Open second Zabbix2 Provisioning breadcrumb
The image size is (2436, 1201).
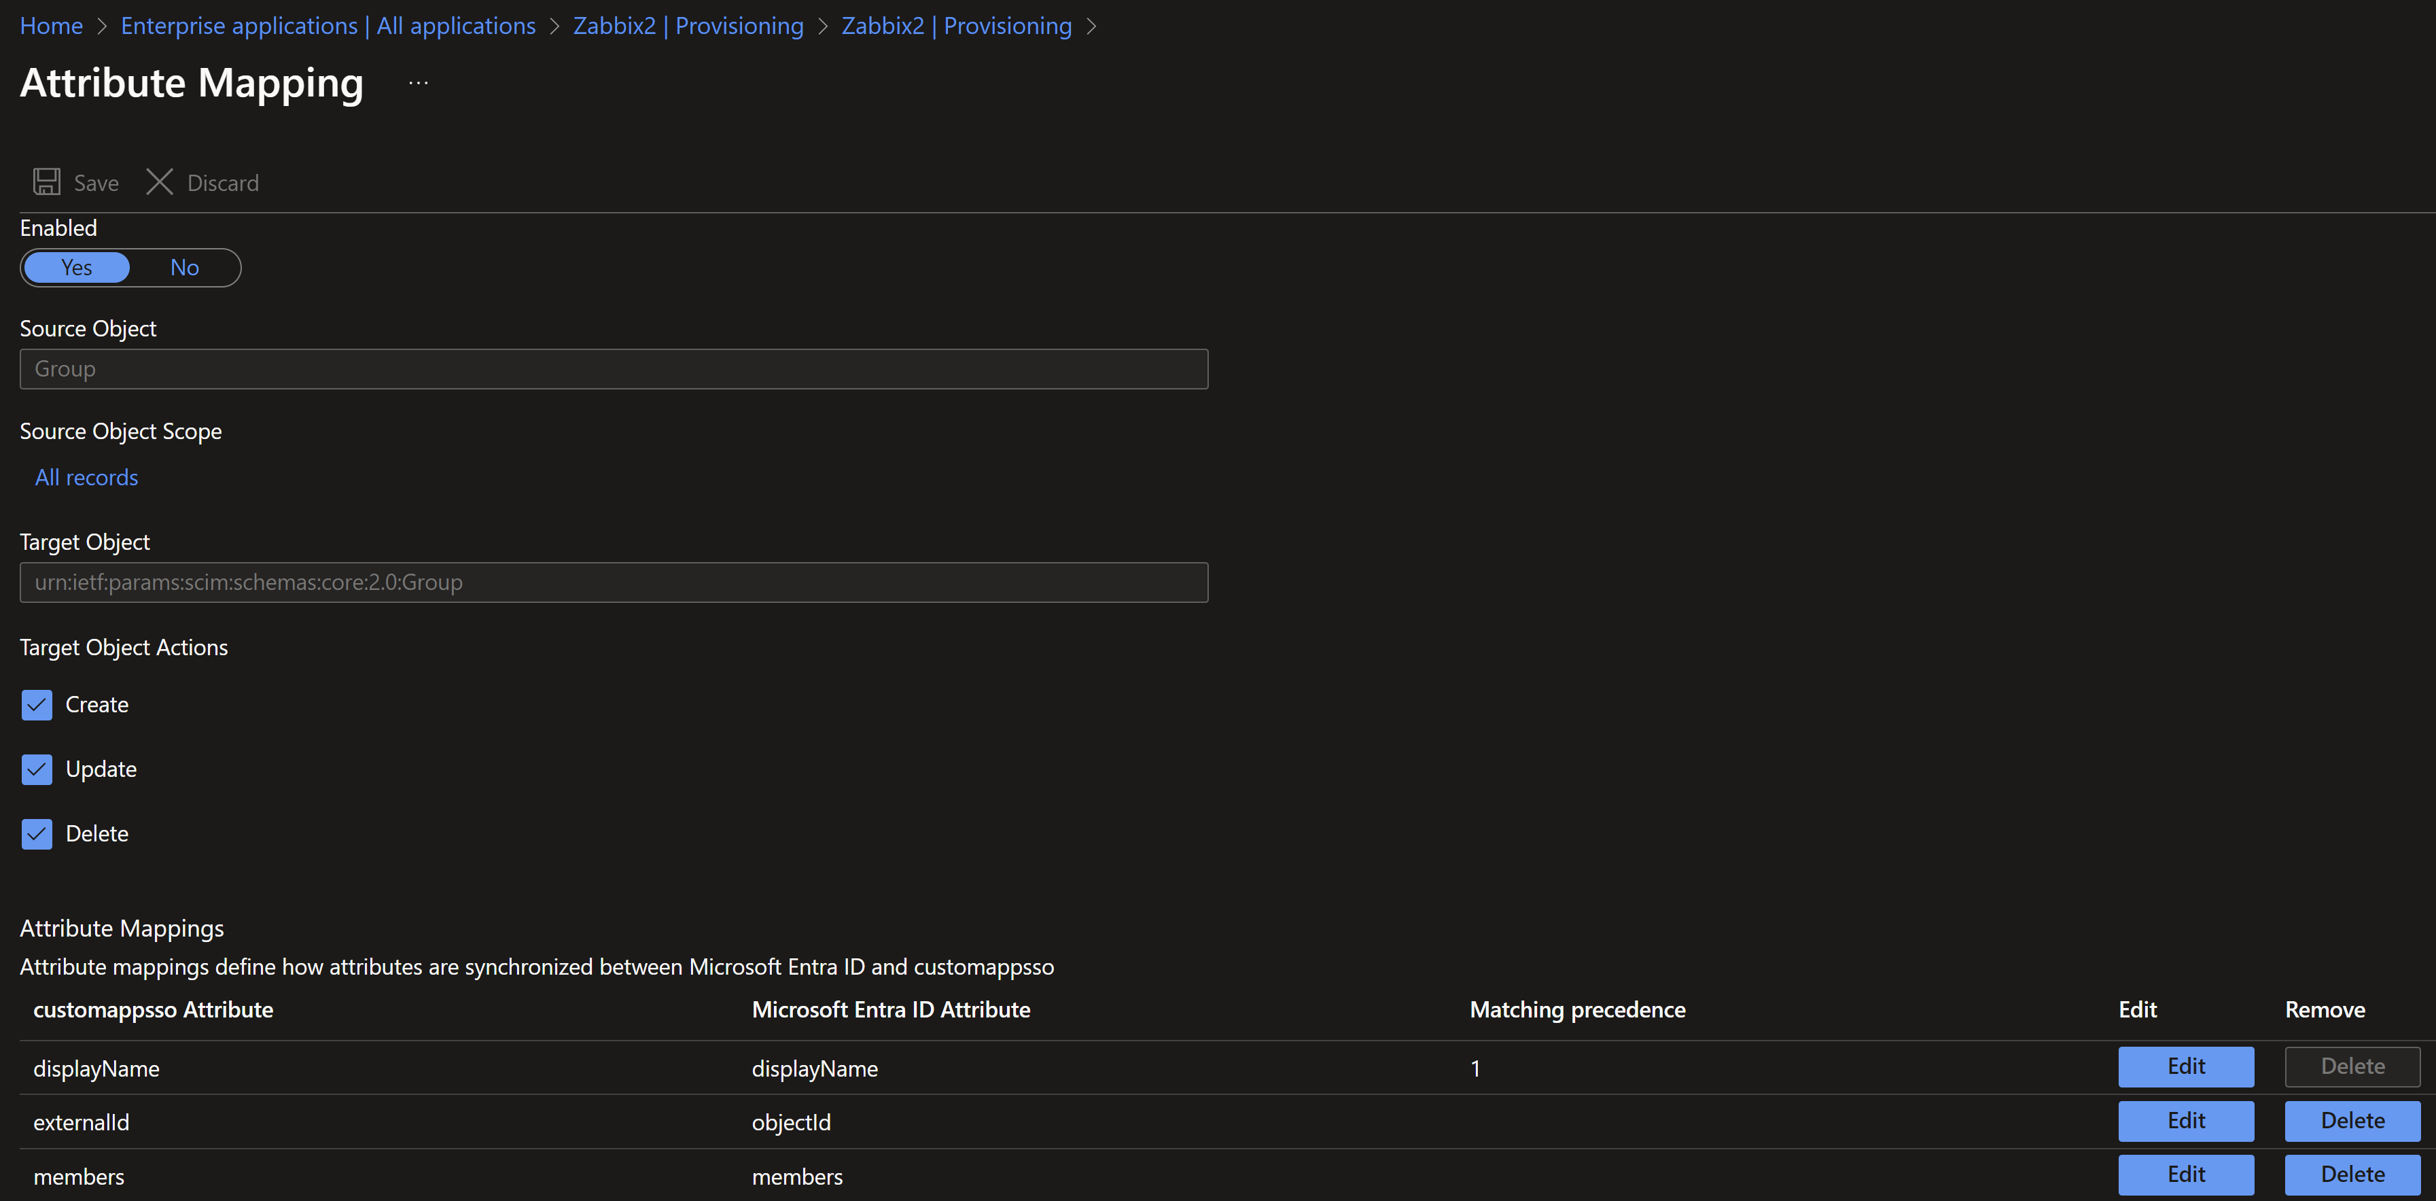(x=956, y=26)
